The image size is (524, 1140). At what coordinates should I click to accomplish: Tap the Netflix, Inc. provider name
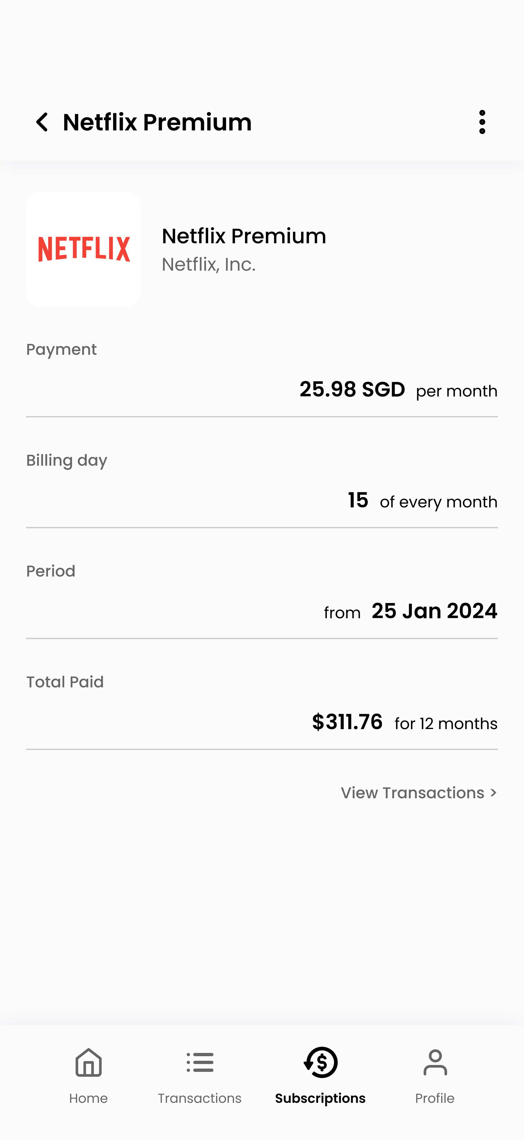pos(209,265)
